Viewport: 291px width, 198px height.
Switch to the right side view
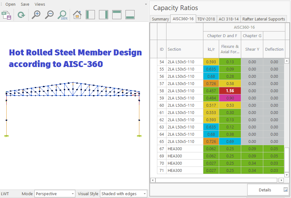tap(104, 15)
